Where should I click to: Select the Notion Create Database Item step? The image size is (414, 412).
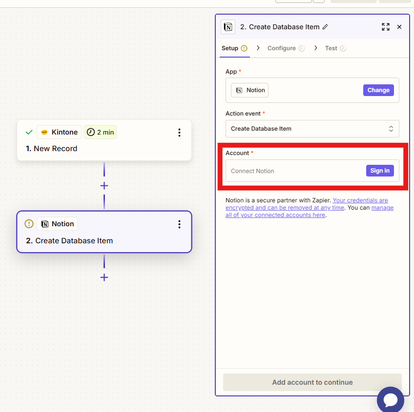coord(104,232)
